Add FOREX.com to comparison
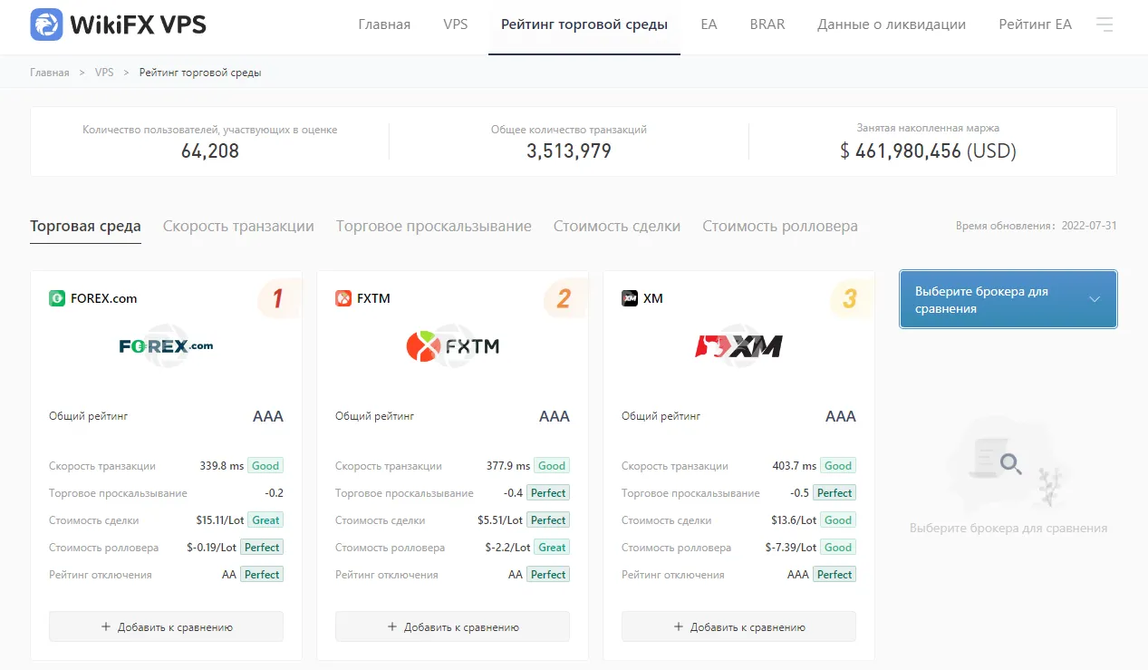The image size is (1148, 670). pyautogui.click(x=166, y=626)
